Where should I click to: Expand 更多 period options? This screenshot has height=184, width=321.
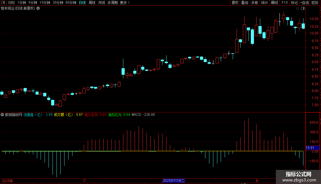(x=125, y=3)
